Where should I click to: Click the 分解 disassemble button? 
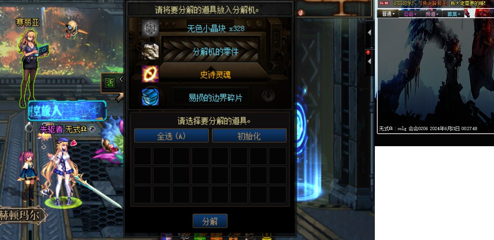210,221
